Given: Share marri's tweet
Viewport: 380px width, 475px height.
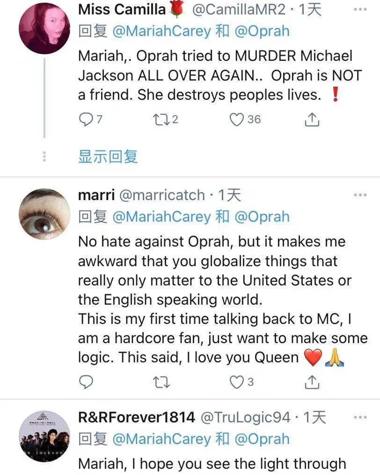Looking at the screenshot, I should [x=312, y=382].
